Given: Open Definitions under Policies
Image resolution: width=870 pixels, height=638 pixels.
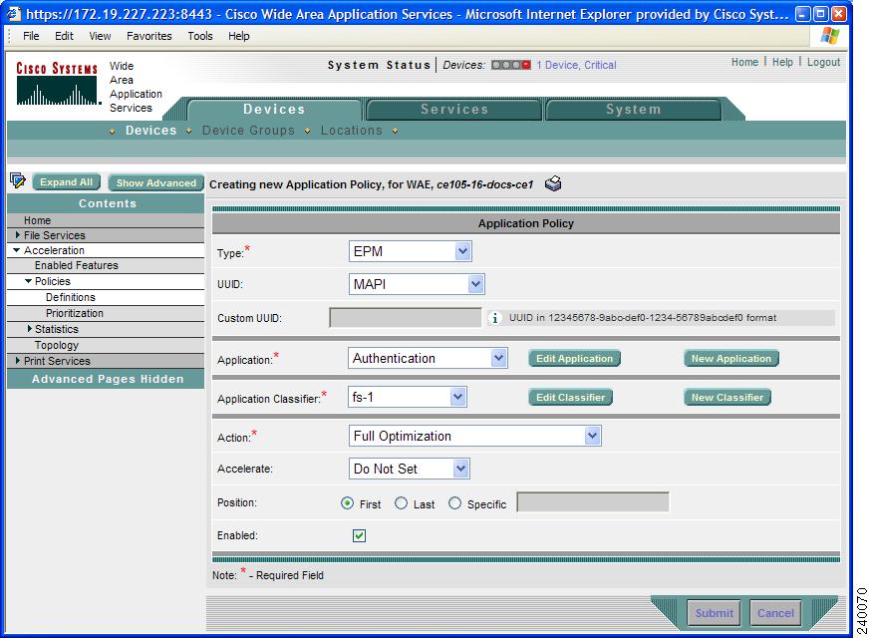Looking at the screenshot, I should coord(71,297).
